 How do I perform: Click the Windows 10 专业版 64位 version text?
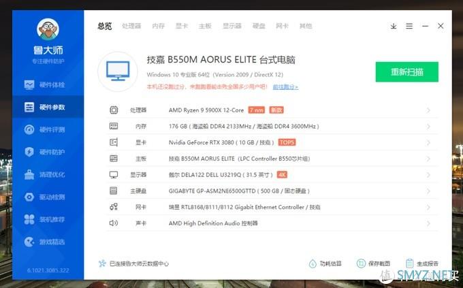pyautogui.click(x=215, y=75)
